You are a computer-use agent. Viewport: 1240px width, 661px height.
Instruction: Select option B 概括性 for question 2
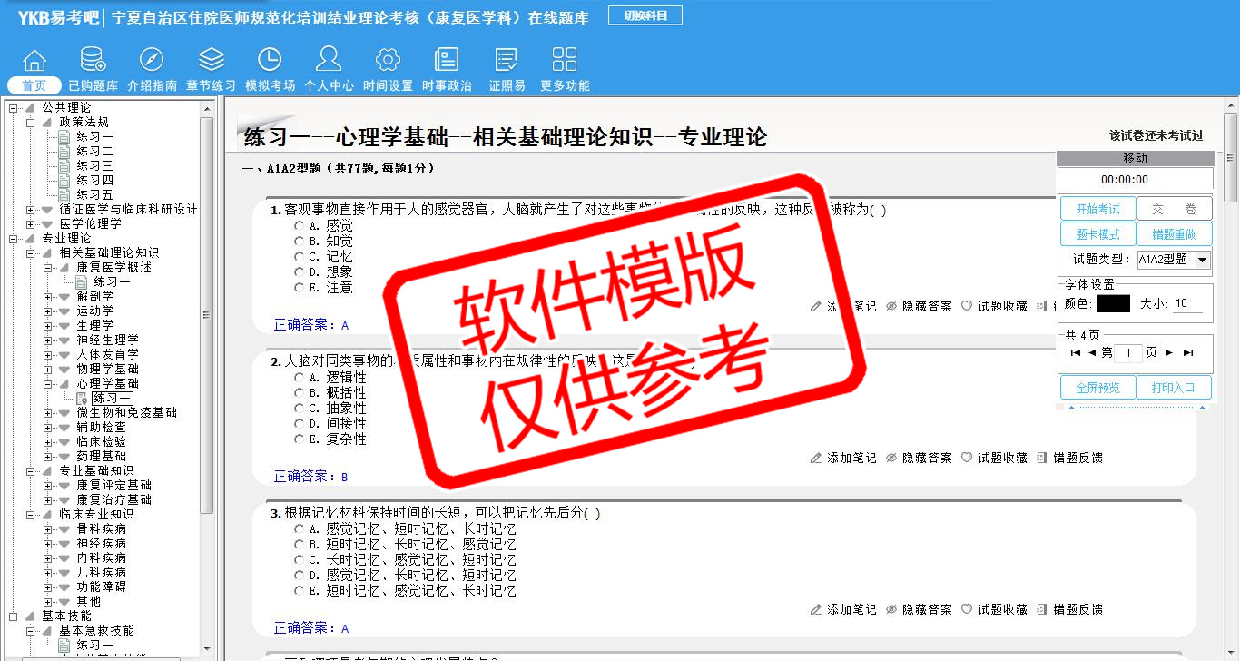(299, 393)
